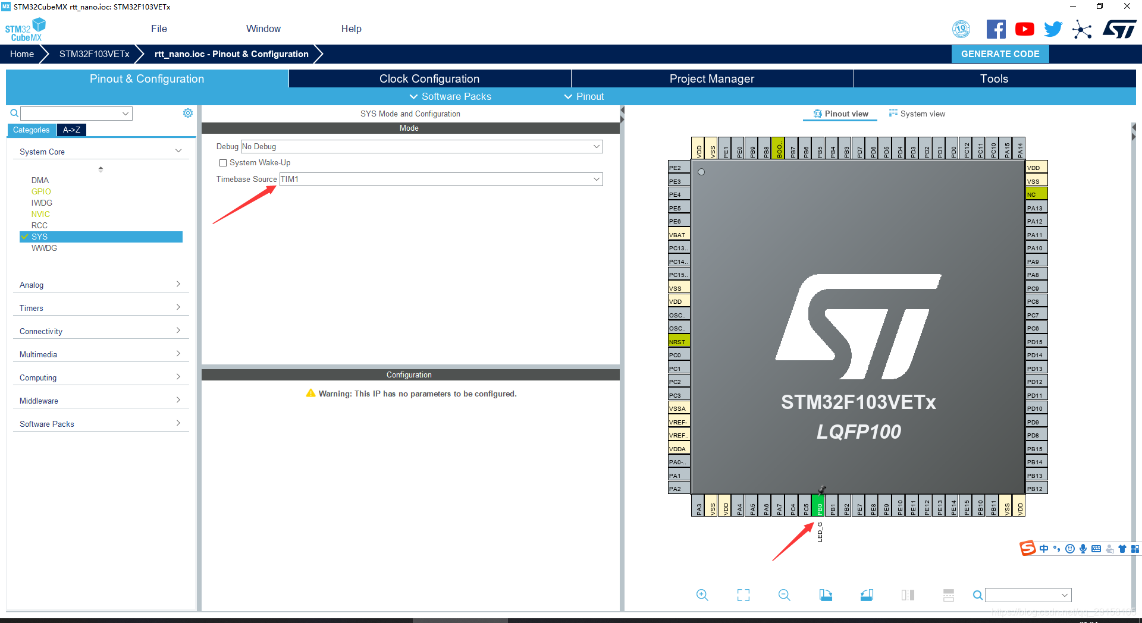1142x623 pixels.
Task: Switch to Pinout view toggle
Action: coord(840,114)
